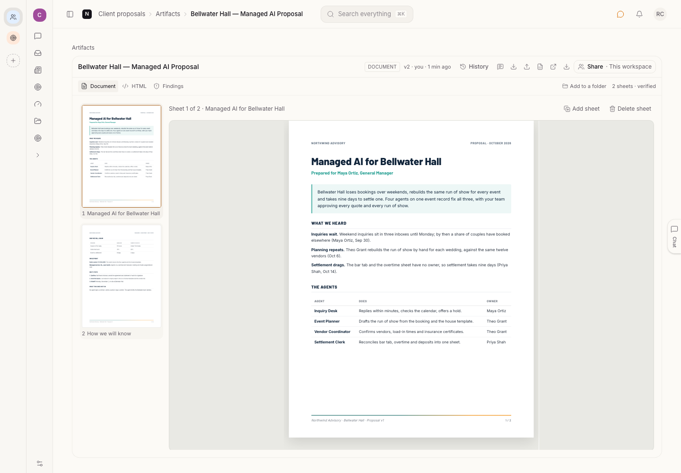Image resolution: width=681 pixels, height=473 pixels.
Task: Open the notifications bell
Action: 639,14
